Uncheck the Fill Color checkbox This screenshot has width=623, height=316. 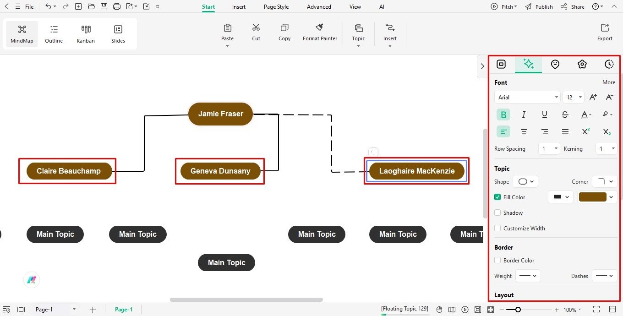click(497, 197)
